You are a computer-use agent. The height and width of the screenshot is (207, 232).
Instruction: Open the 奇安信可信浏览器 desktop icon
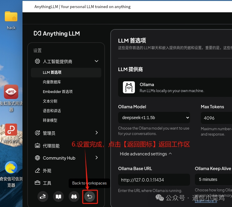click(x=11, y=167)
